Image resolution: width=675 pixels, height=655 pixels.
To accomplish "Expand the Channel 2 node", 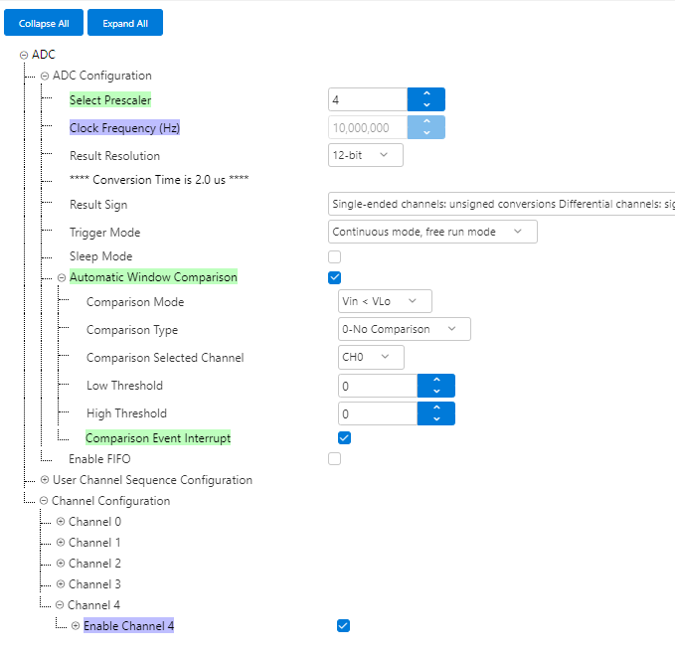I will (61, 564).
